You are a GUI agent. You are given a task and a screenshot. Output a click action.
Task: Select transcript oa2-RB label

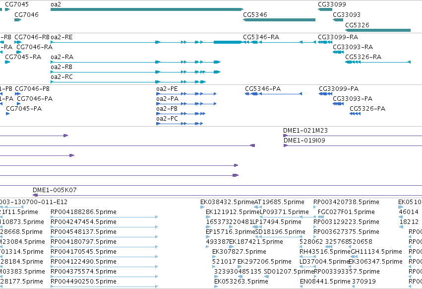[x=61, y=67]
